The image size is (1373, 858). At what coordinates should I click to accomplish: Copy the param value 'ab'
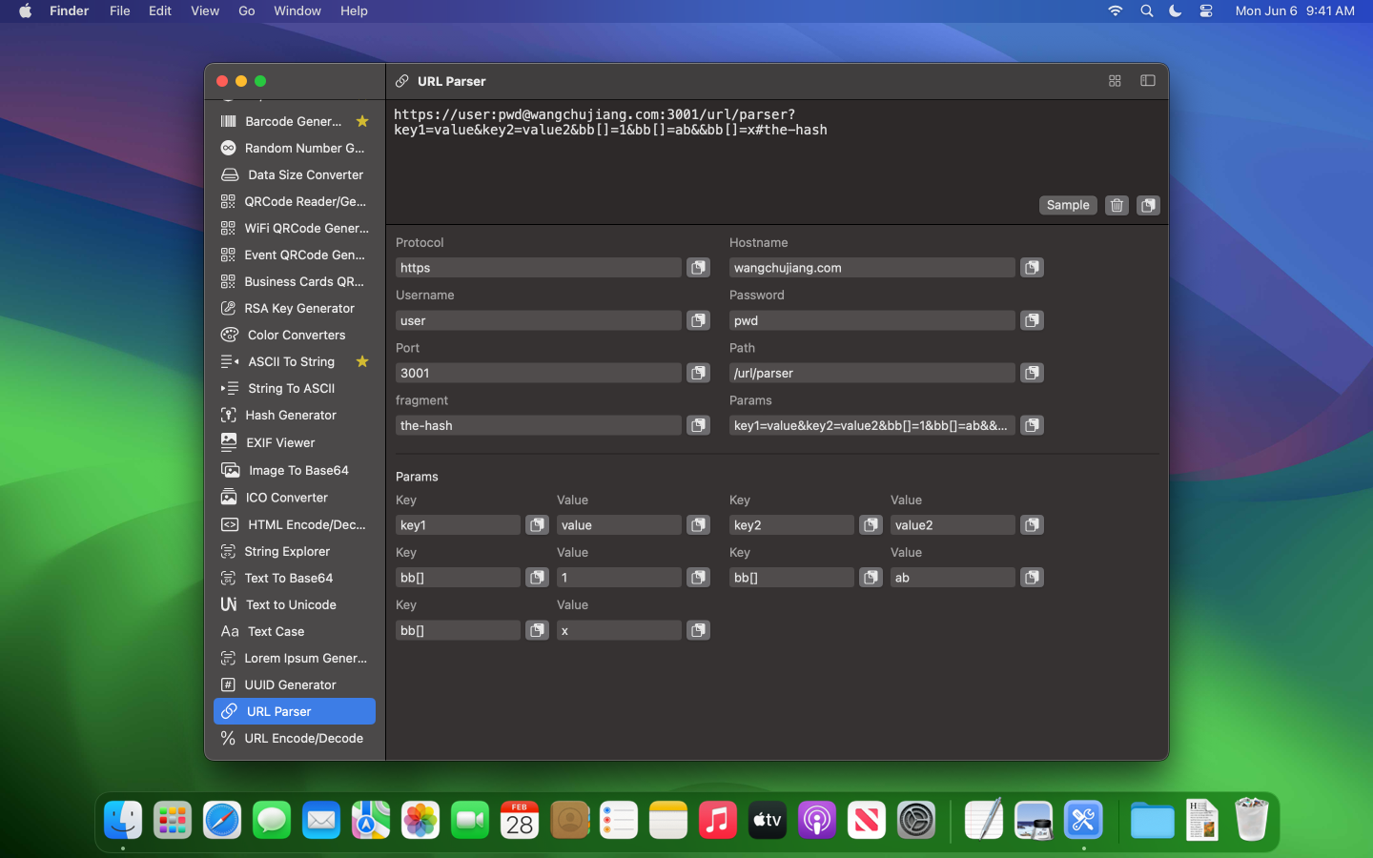click(x=1032, y=578)
